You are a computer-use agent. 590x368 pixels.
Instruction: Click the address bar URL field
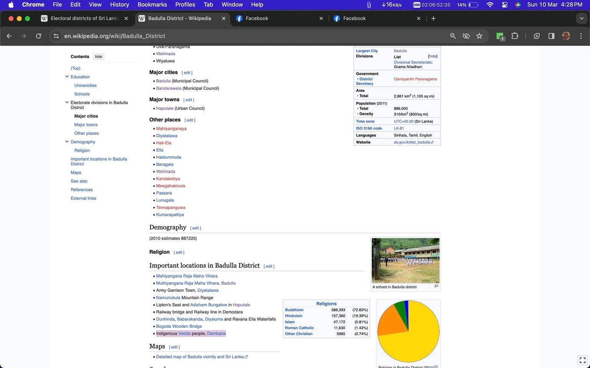pos(254,36)
